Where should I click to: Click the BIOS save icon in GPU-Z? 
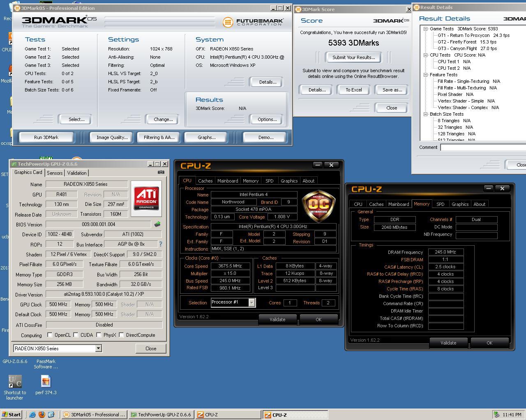(157, 224)
